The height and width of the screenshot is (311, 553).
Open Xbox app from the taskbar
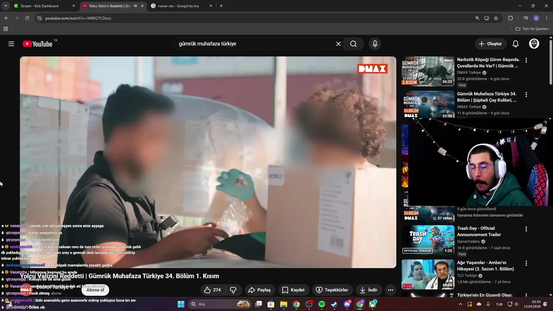(x=372, y=304)
